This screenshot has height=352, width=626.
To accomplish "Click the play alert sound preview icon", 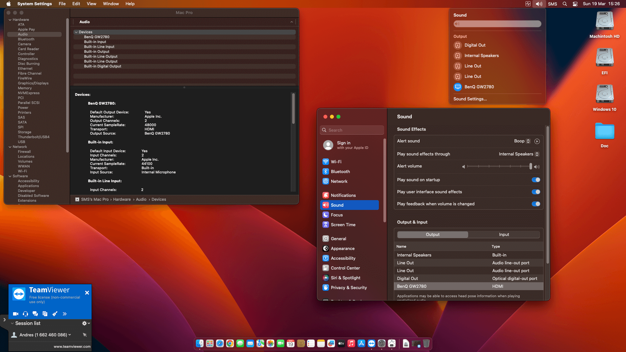I will [x=537, y=141].
